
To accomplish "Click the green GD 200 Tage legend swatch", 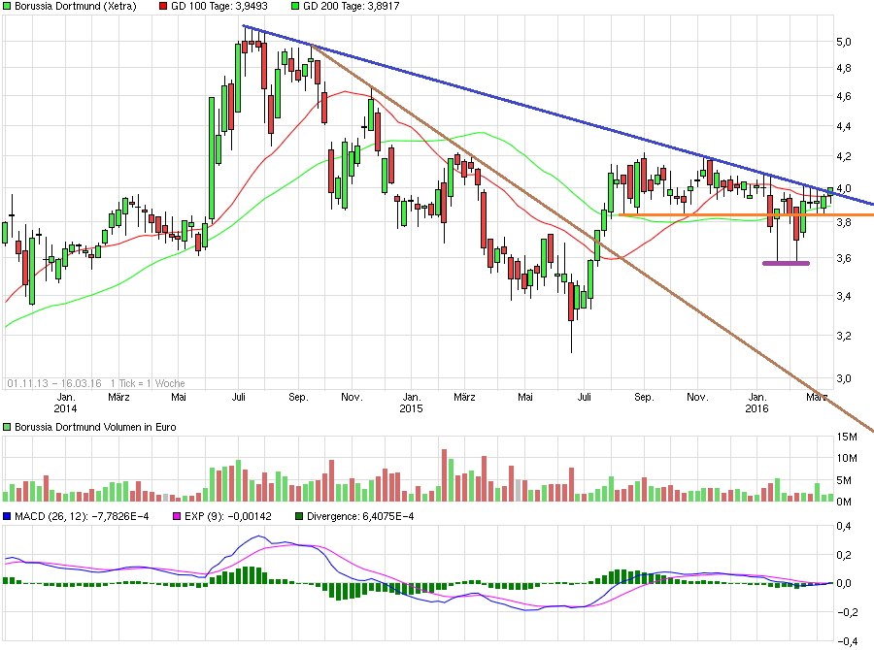I will pos(295,7).
